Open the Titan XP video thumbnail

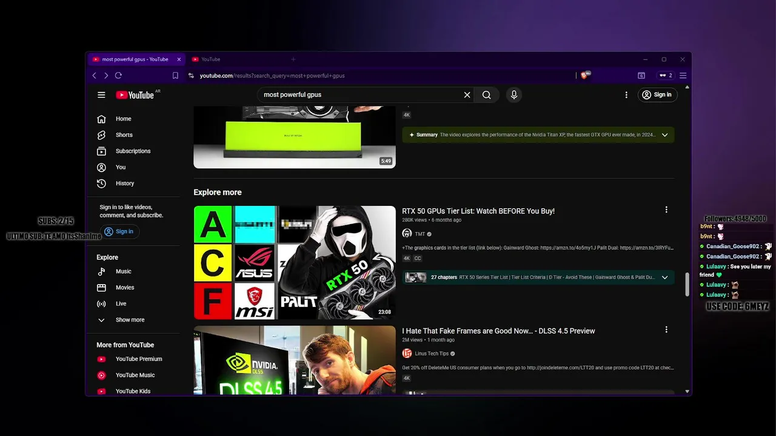[x=295, y=137]
